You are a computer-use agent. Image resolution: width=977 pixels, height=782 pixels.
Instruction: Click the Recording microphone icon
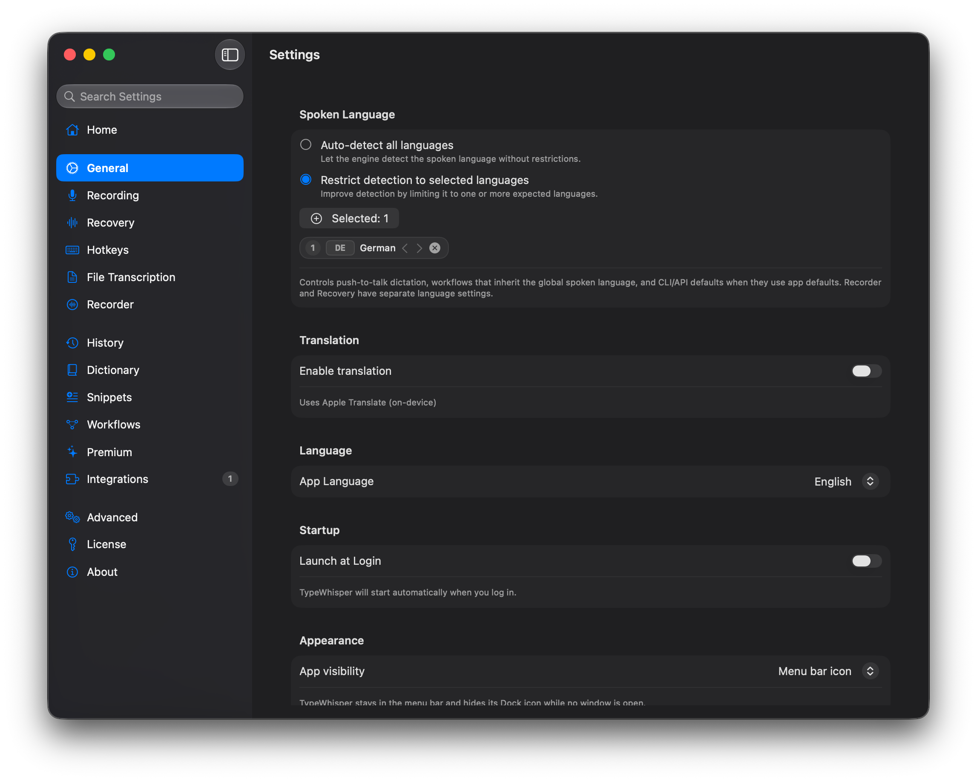pyautogui.click(x=72, y=195)
